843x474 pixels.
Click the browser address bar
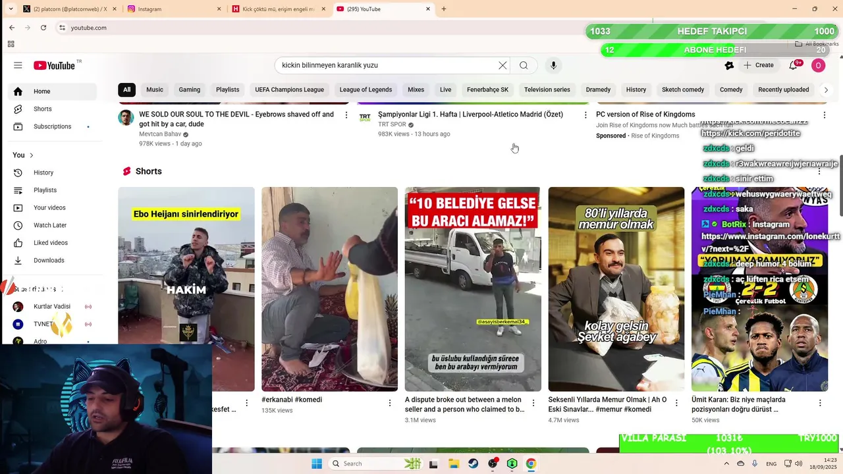[316, 28]
